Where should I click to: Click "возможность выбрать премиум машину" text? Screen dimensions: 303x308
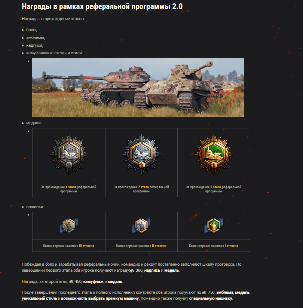pyautogui.click(x=100, y=298)
